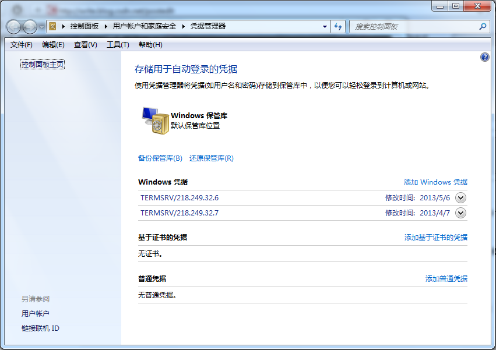Image resolution: width=496 pixels, height=350 pixels.
Task: Click 添加普通凭据 link
Action: click(446, 279)
